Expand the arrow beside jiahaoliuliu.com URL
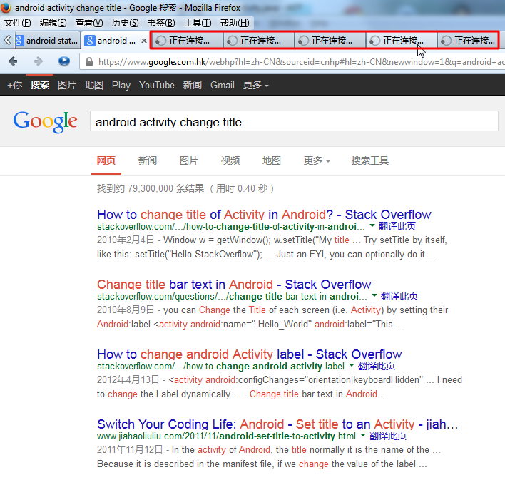The image size is (505, 480). coord(362,435)
